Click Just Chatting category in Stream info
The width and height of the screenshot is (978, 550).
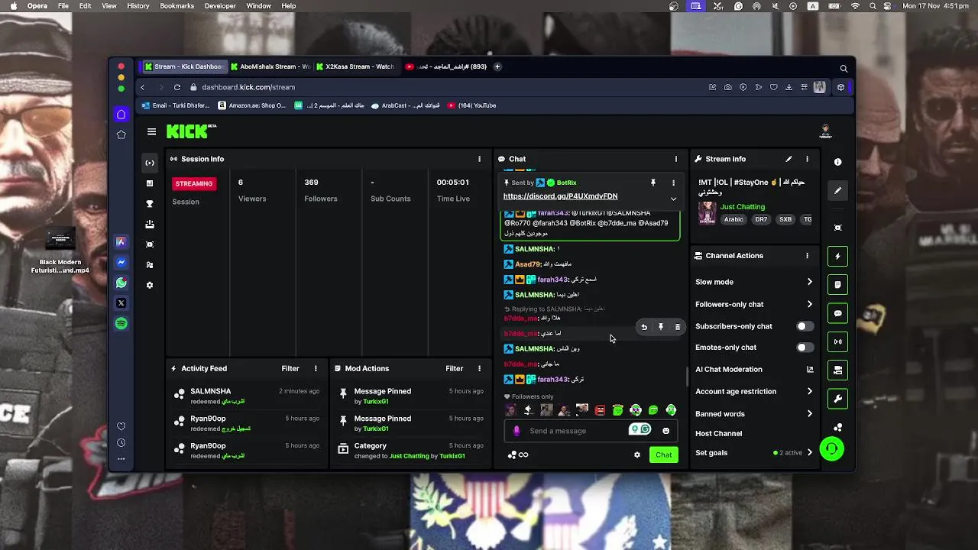742,206
